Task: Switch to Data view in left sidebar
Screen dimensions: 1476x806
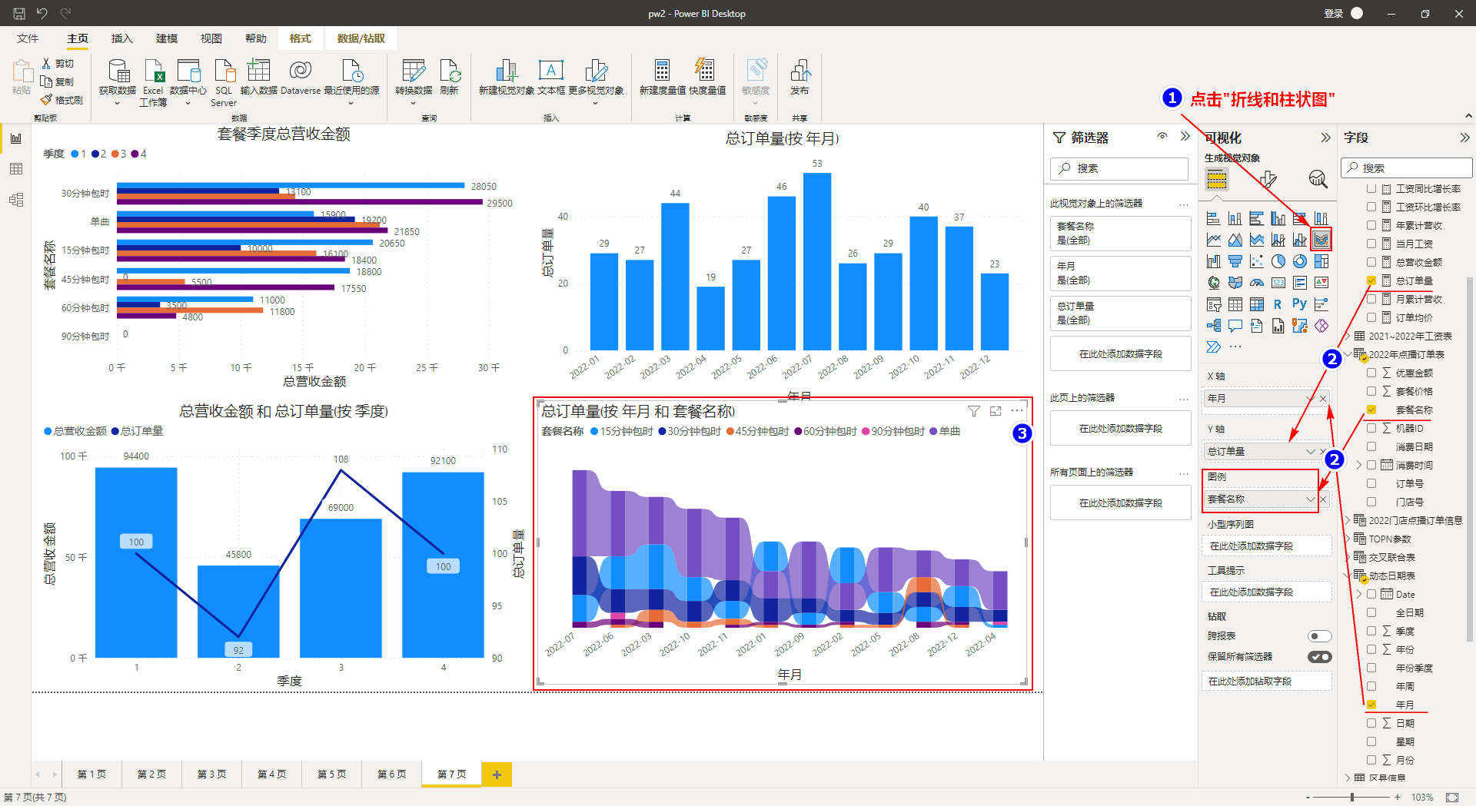Action: click(x=16, y=169)
